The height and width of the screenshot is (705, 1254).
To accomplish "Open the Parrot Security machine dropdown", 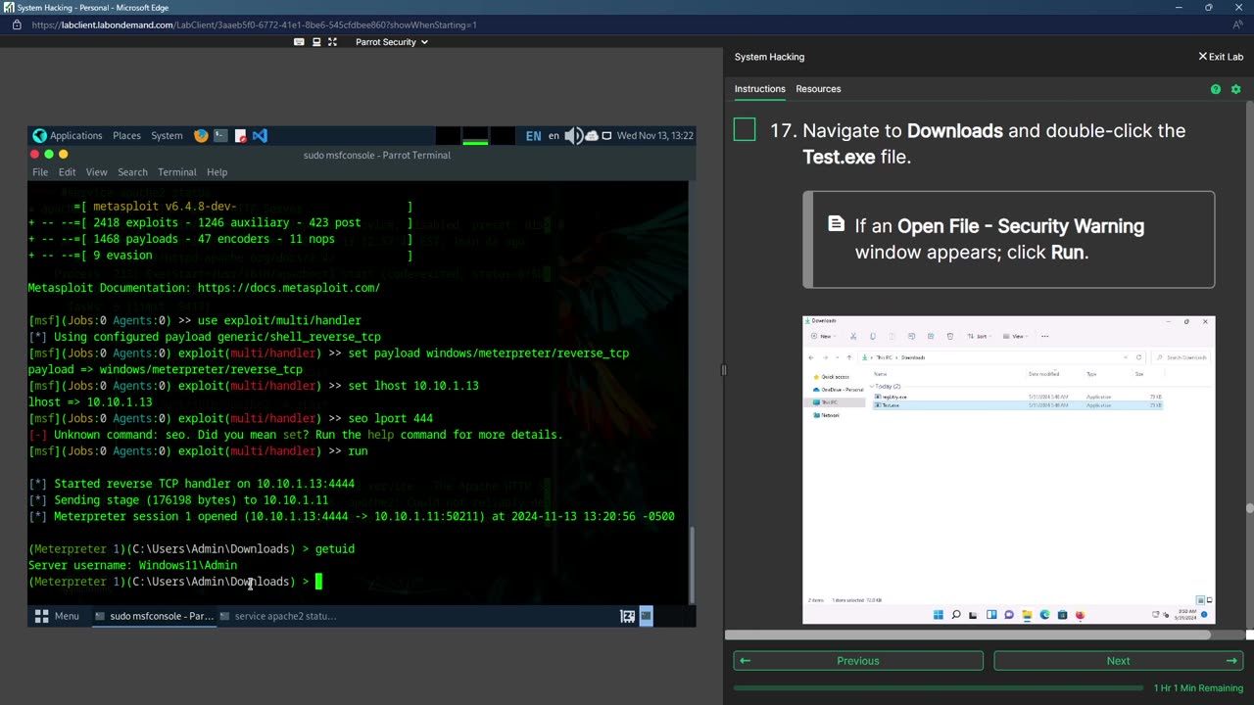I will pyautogui.click(x=391, y=42).
